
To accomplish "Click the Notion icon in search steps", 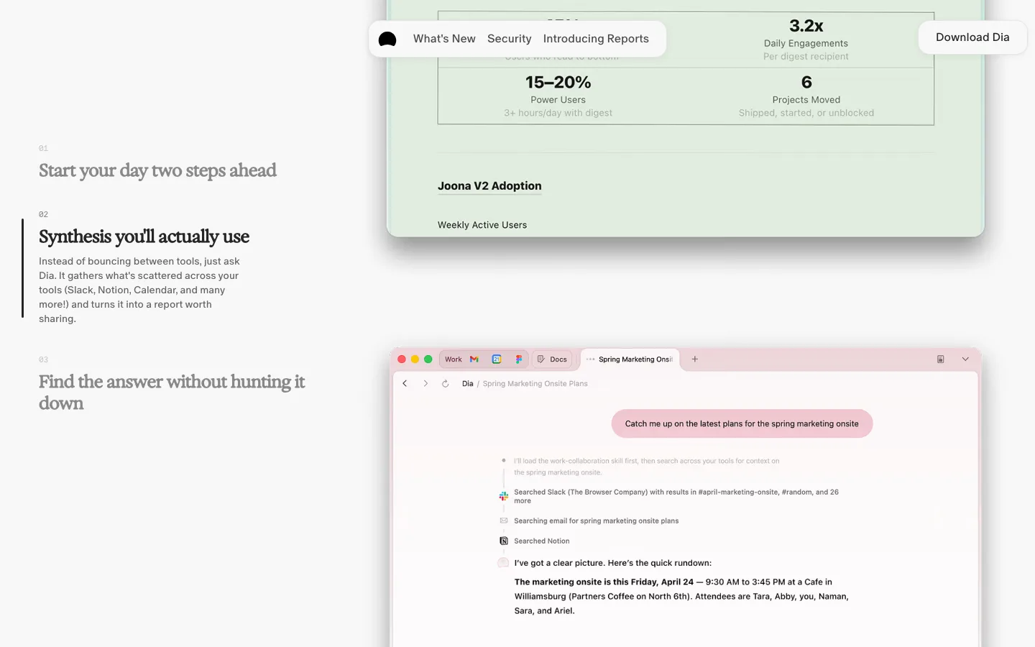I will pyautogui.click(x=504, y=541).
